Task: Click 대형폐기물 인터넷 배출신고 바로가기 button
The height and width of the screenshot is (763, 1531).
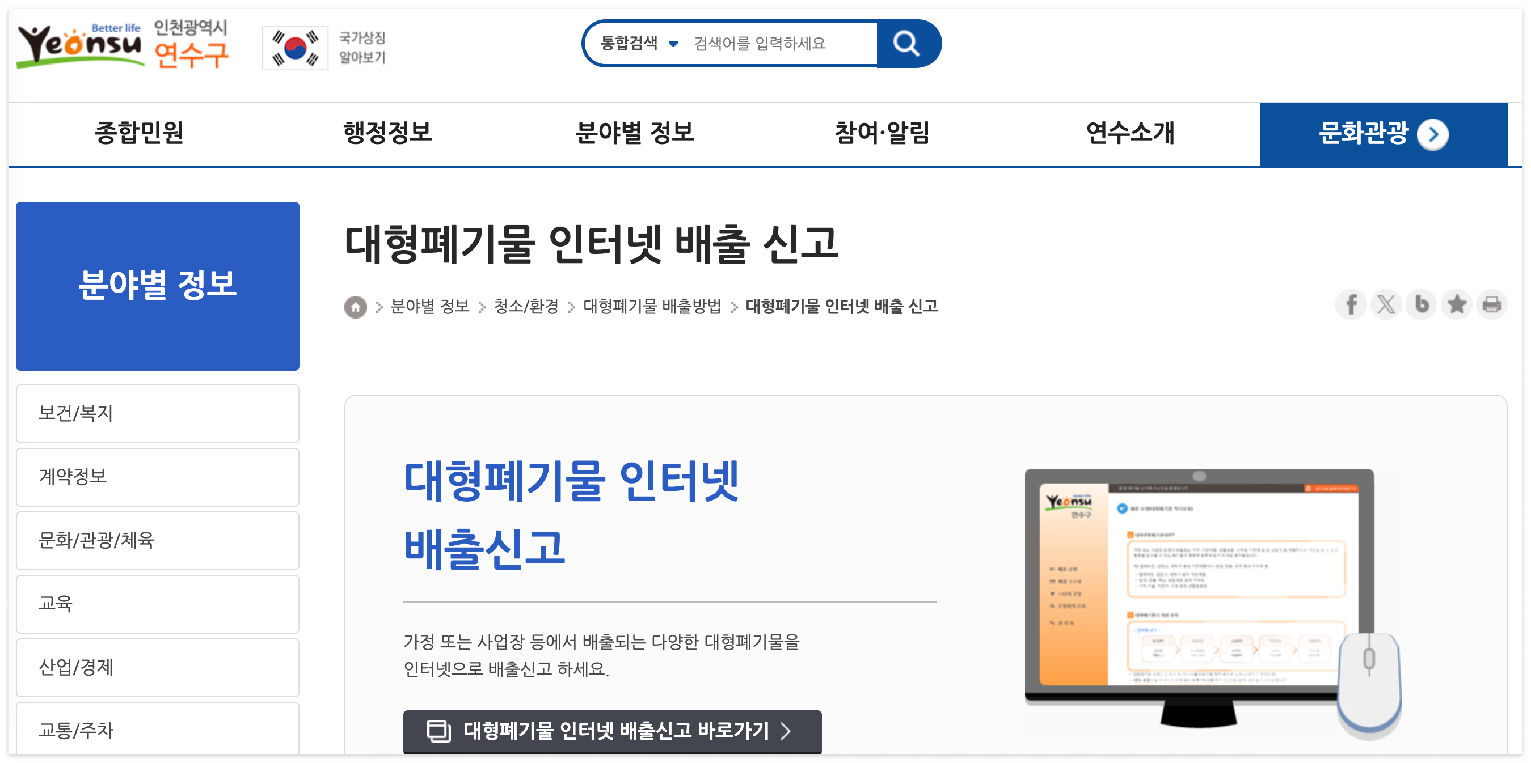Action: point(612,732)
